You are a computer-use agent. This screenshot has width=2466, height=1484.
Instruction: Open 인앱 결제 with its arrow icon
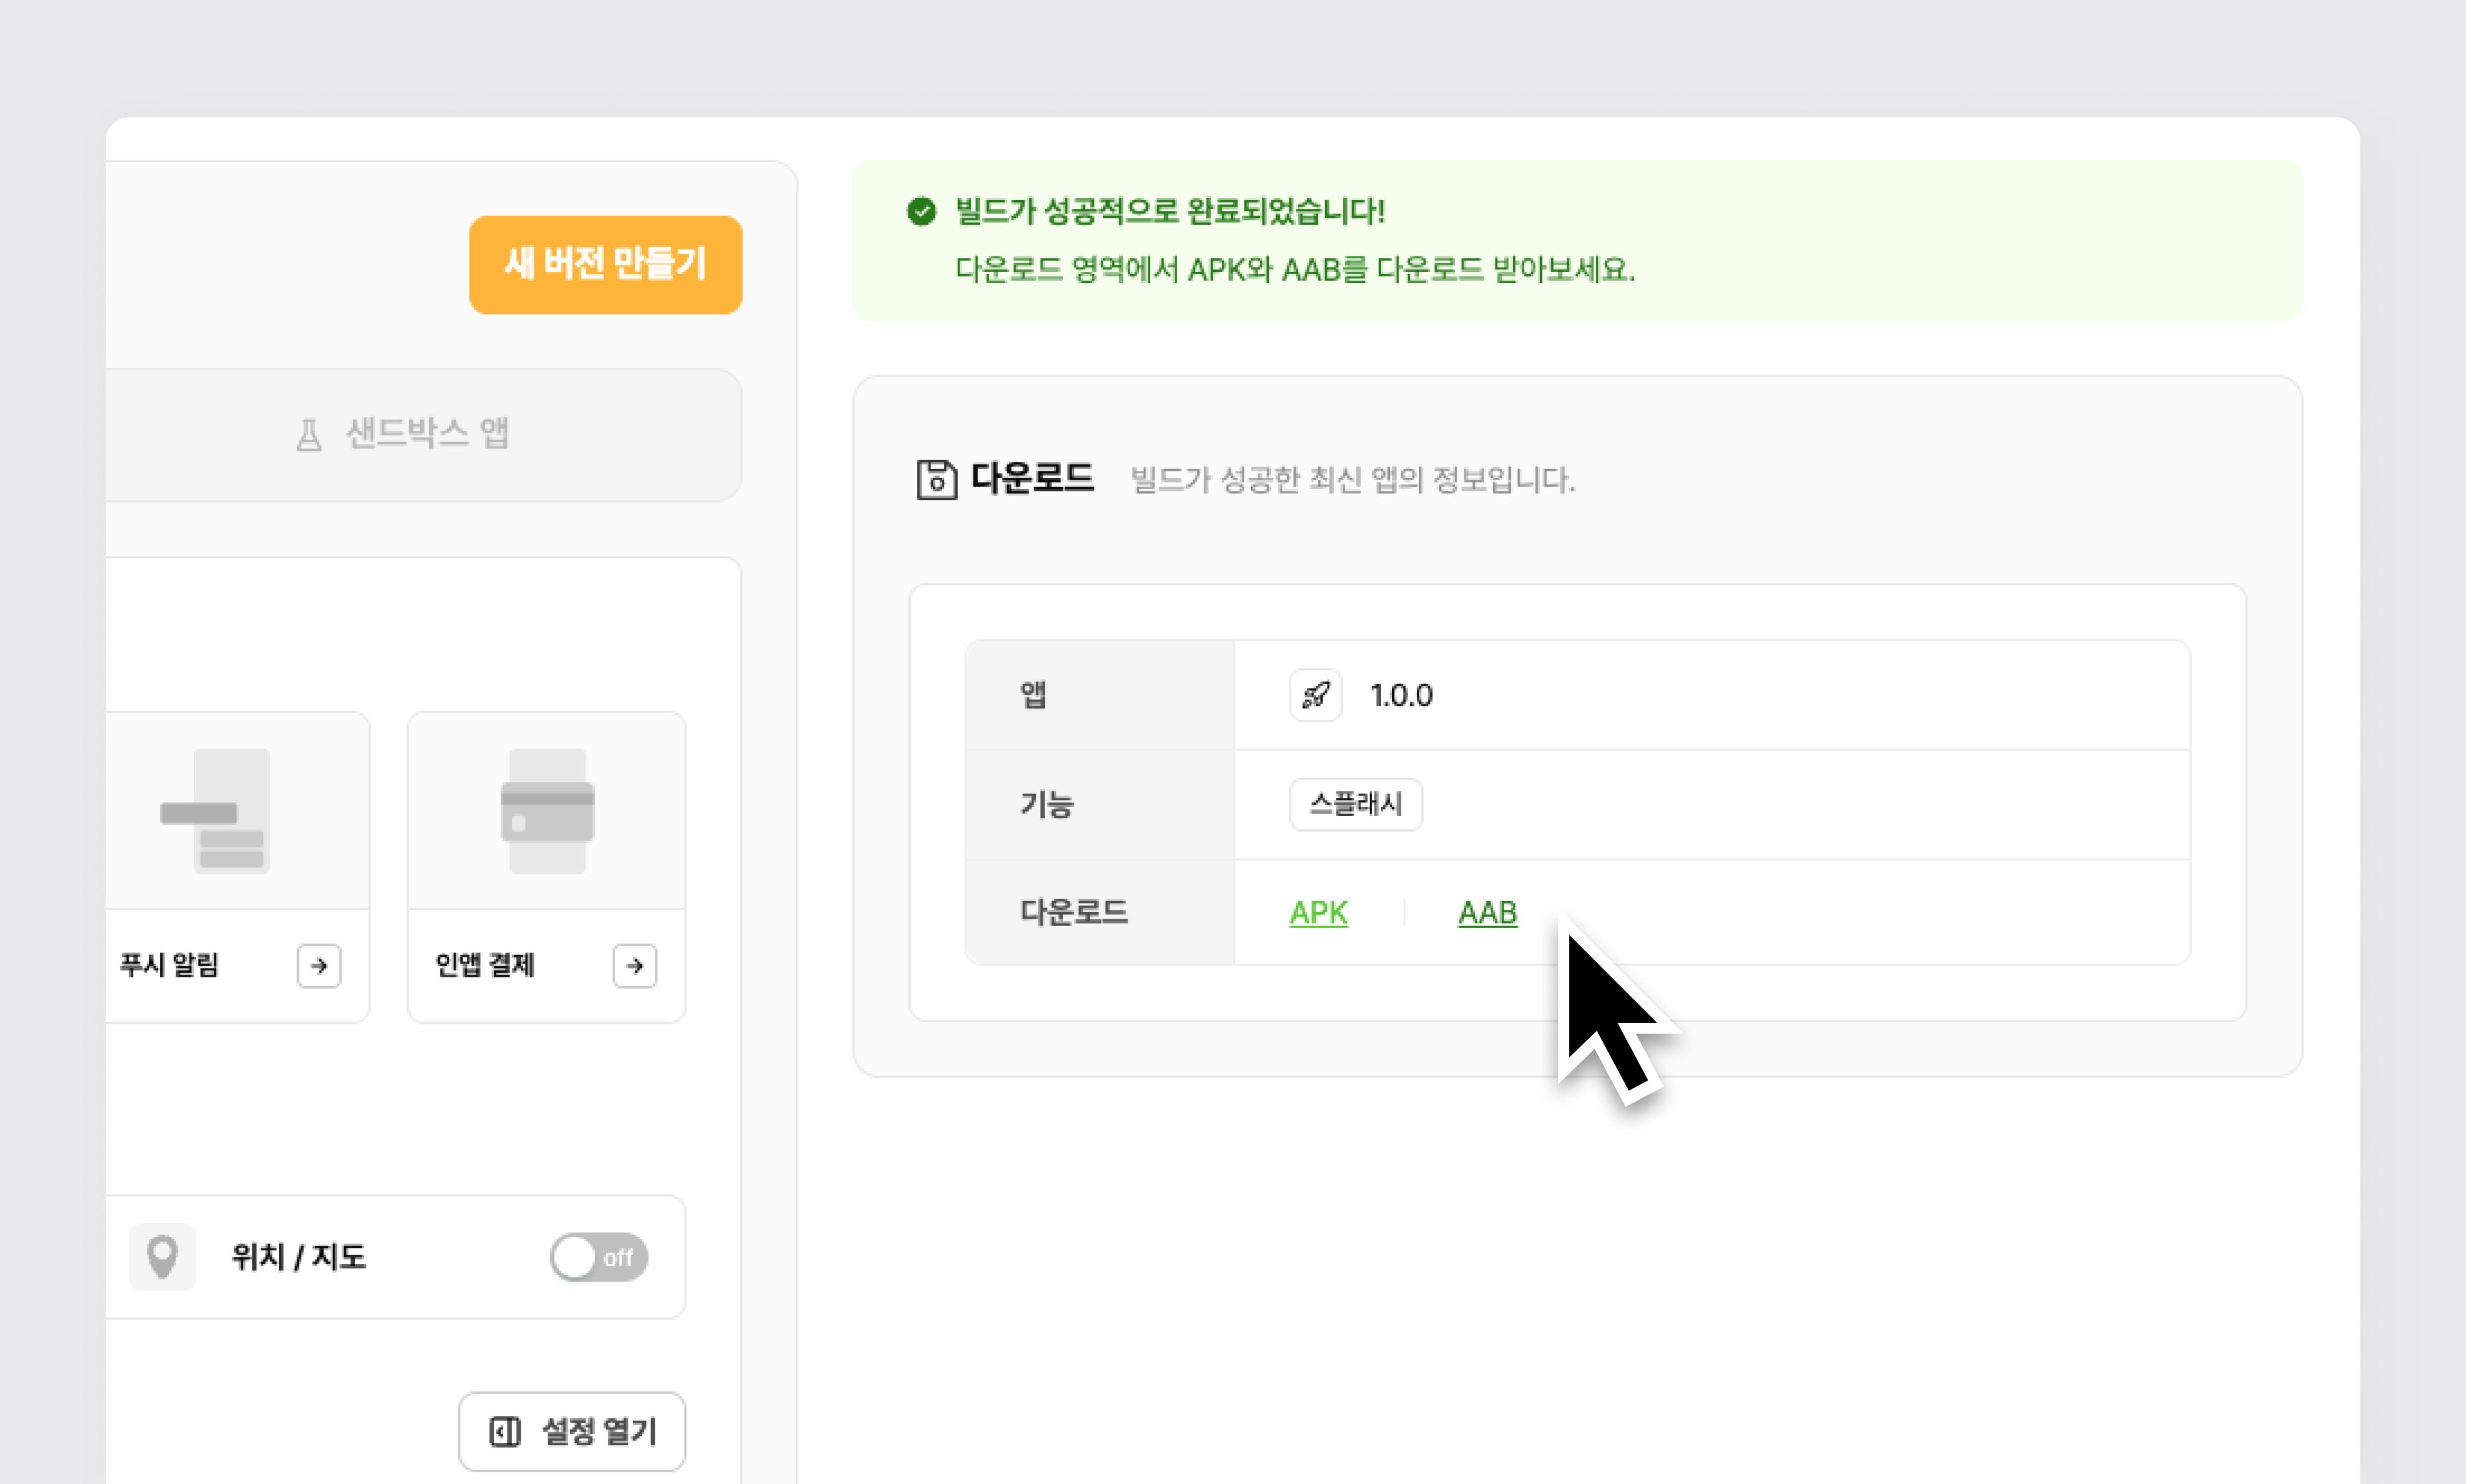[x=634, y=965]
